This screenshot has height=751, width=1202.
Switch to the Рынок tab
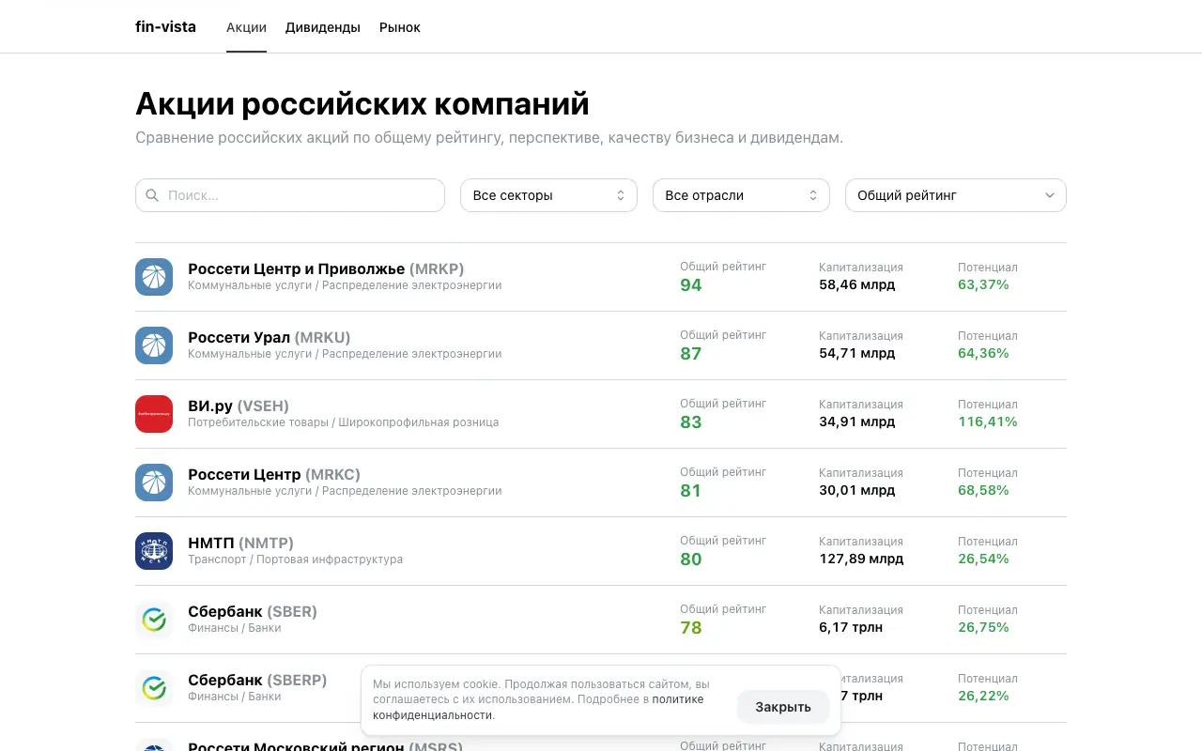400,27
